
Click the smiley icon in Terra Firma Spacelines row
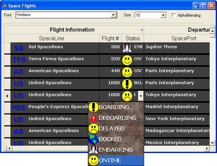(127, 60)
